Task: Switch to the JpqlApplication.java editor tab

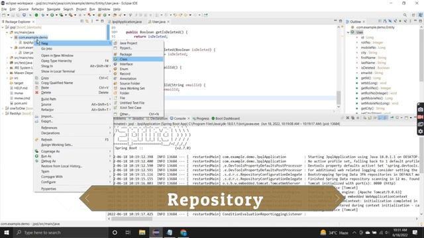Action: click(x=127, y=22)
